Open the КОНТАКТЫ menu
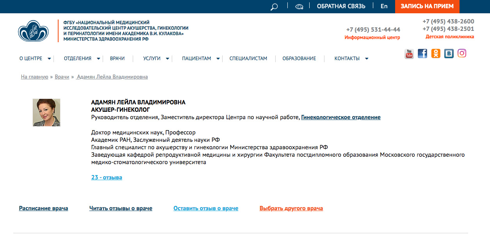 pos(347,59)
